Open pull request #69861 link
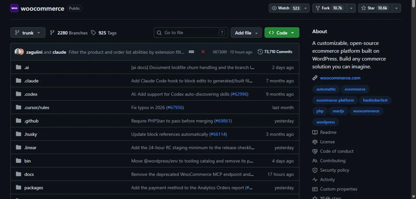 click(x=223, y=121)
